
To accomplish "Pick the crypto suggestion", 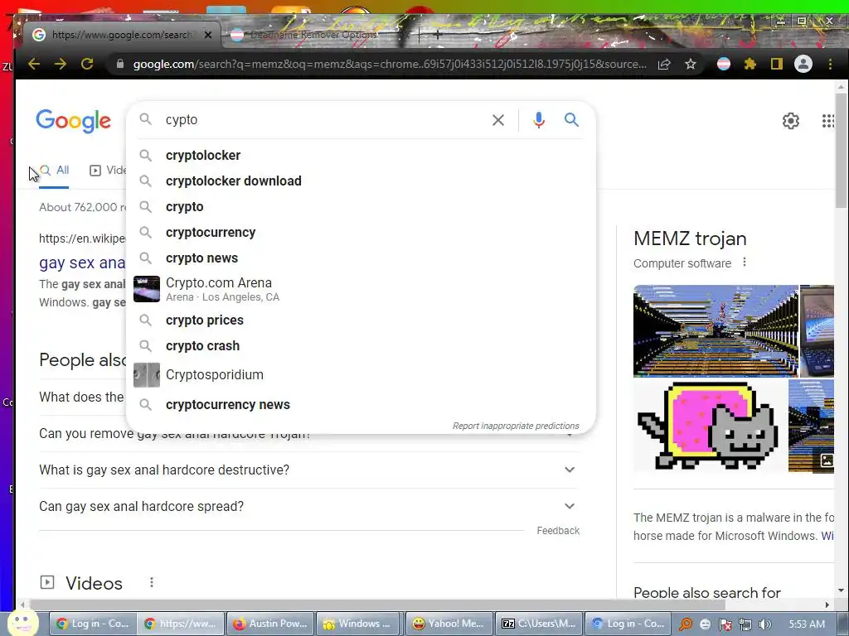I will point(361,206).
